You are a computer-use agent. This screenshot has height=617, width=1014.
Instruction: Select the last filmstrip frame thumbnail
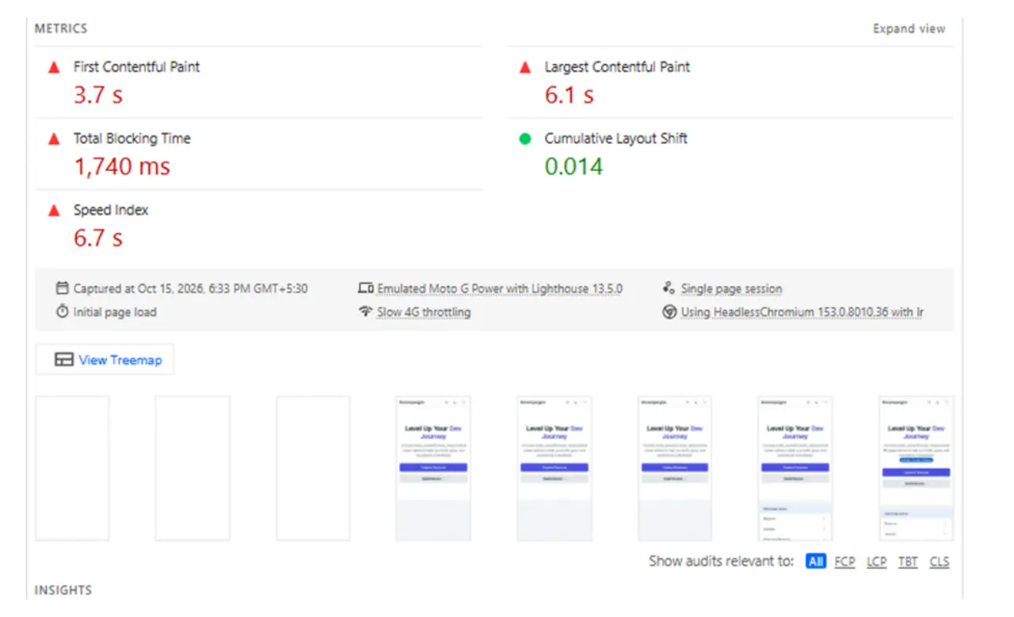[x=917, y=468]
